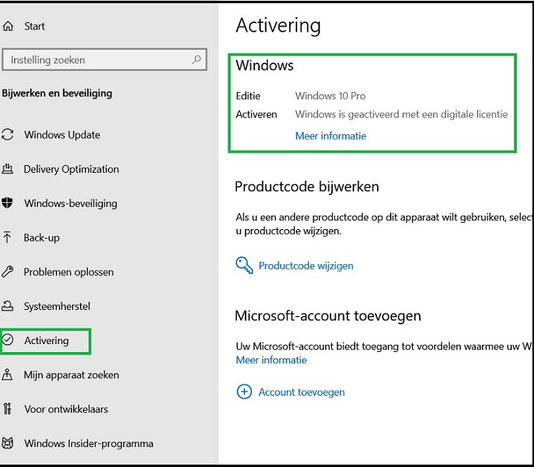Select the Activering sidebar entry
This screenshot has height=467, width=534.
(46, 340)
